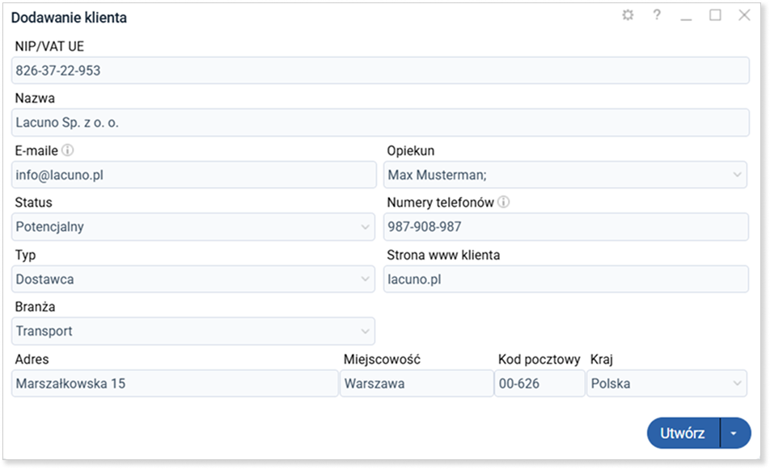The image size is (770, 469).
Task: Click the Kod pocztowy field 00-626
Action: [539, 383]
